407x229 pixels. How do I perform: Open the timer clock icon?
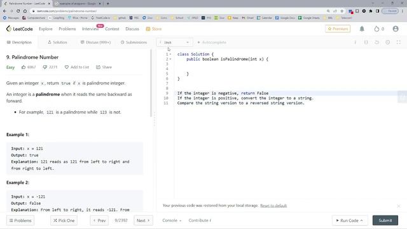tap(387, 43)
